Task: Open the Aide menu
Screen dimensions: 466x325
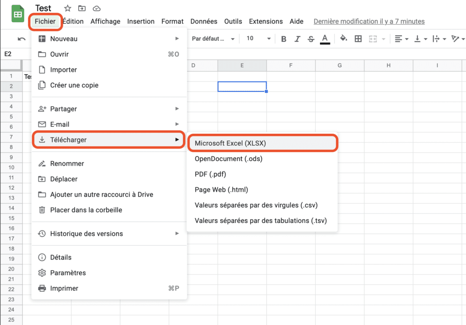Action: (296, 21)
